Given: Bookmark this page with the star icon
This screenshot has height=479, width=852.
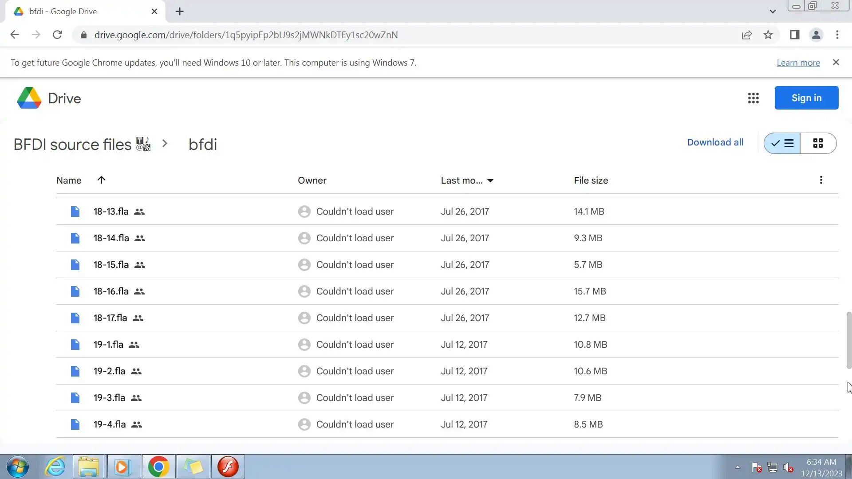Looking at the screenshot, I should [x=768, y=35].
